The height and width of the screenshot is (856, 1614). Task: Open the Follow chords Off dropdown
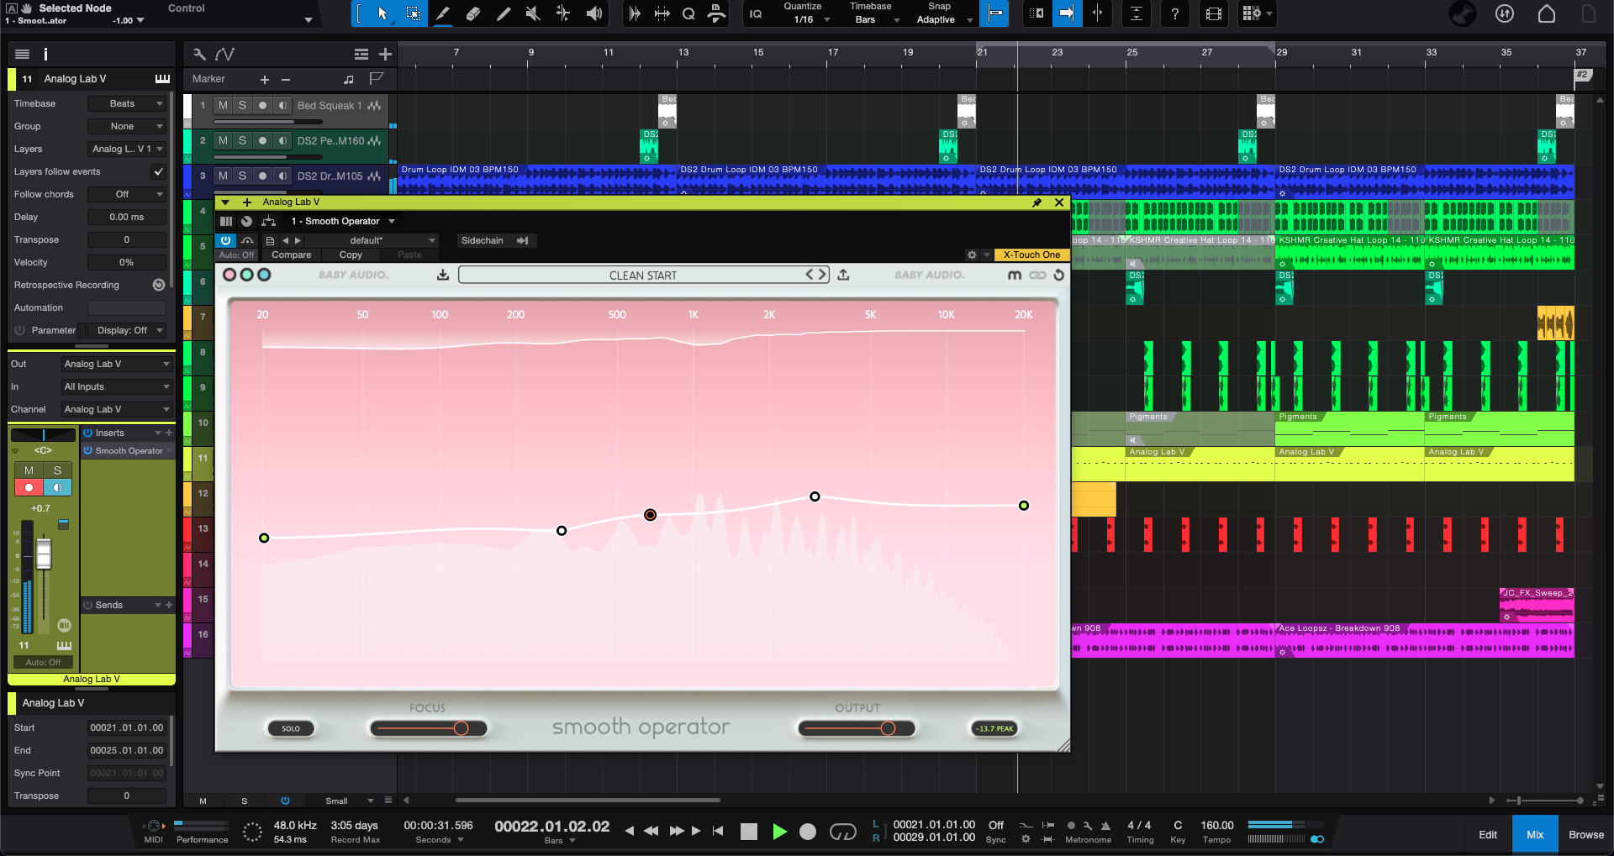[126, 194]
